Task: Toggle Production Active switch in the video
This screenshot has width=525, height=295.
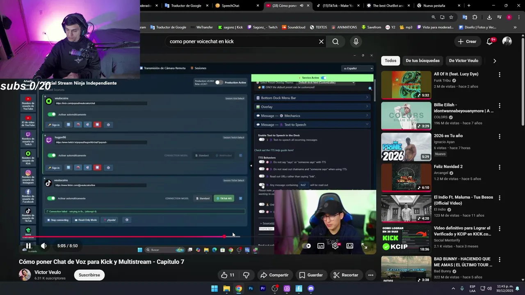Action: point(219,82)
